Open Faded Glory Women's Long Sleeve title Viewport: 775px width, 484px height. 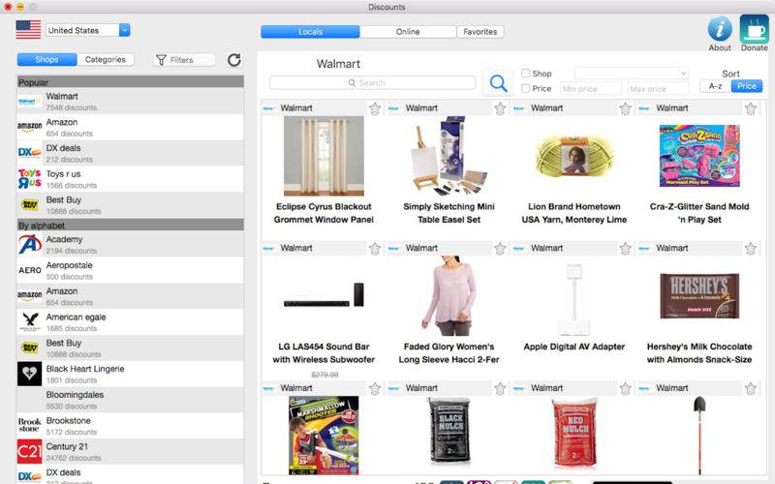[449, 353]
